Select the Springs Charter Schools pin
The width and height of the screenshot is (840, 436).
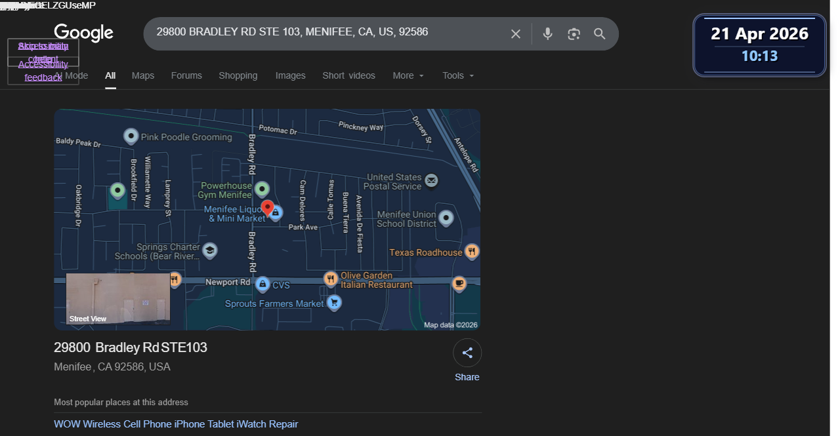pos(210,250)
